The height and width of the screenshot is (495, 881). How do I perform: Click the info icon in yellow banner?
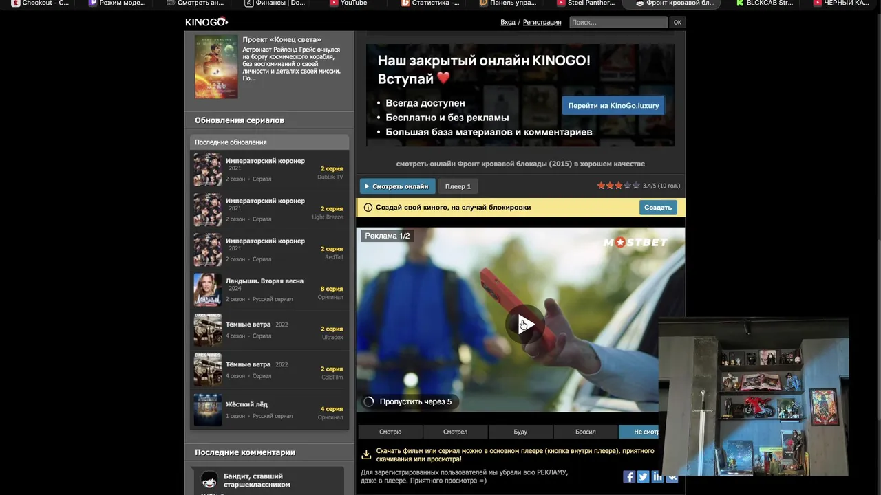point(368,207)
